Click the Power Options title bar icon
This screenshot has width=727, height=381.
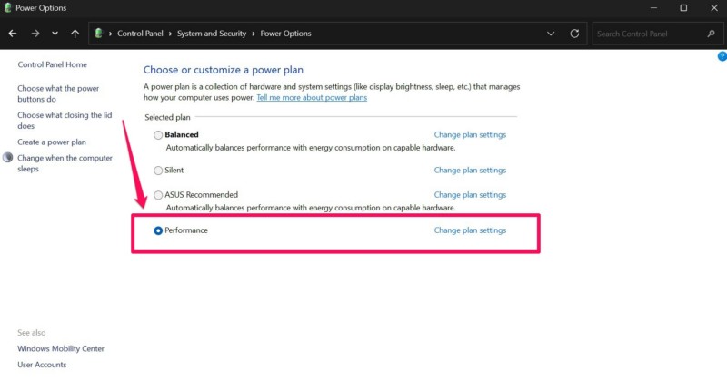coord(7,8)
